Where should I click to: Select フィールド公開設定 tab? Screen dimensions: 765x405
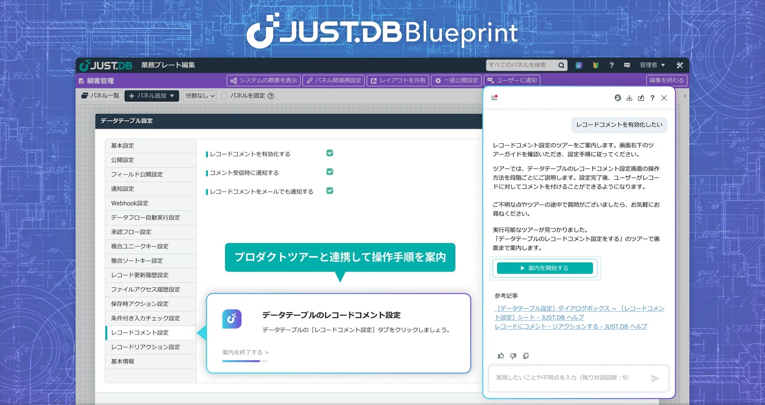point(151,174)
